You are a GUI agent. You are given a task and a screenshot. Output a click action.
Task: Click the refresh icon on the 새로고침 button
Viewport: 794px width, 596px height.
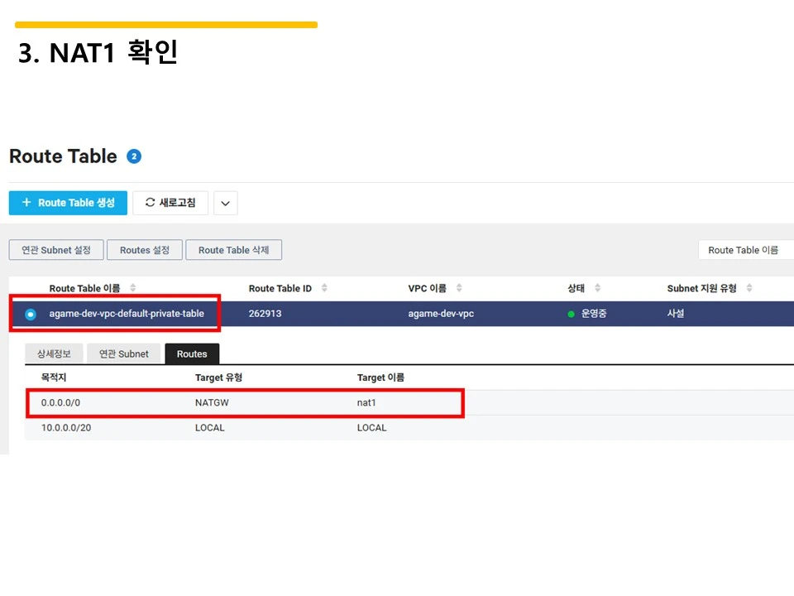tap(150, 203)
